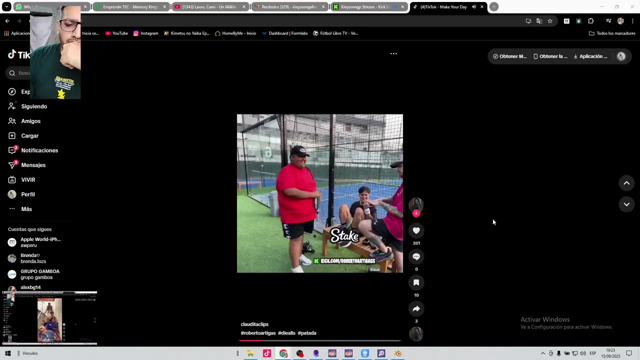
Task: Go to the previous video with up chevron
Action: click(626, 183)
